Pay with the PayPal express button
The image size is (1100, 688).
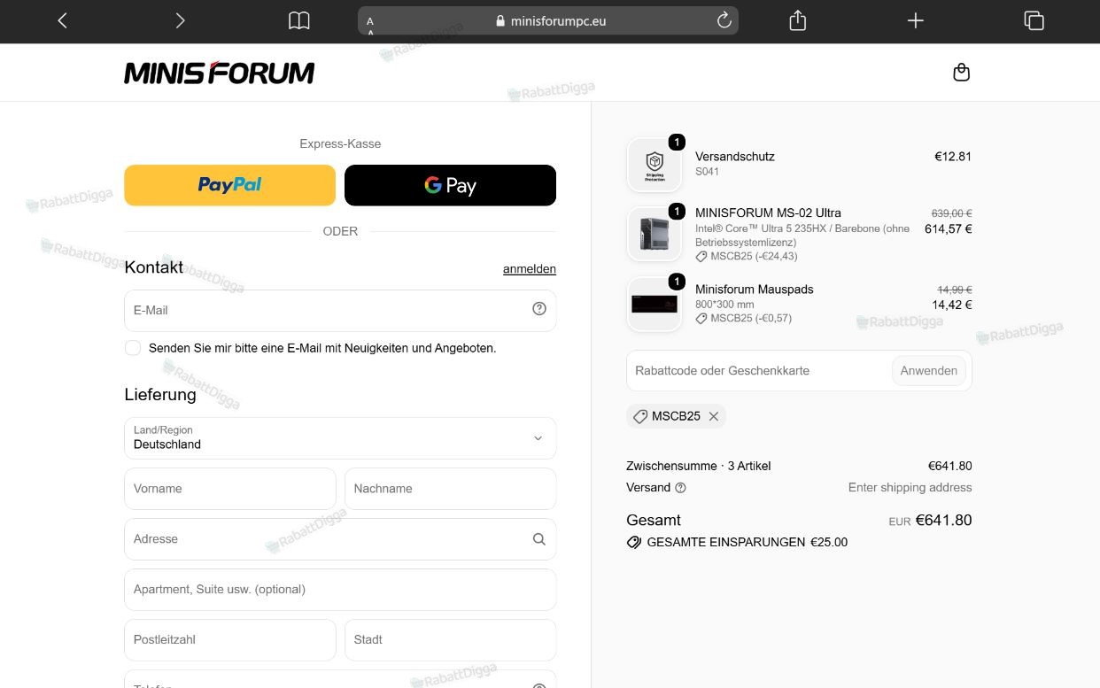[x=230, y=185]
